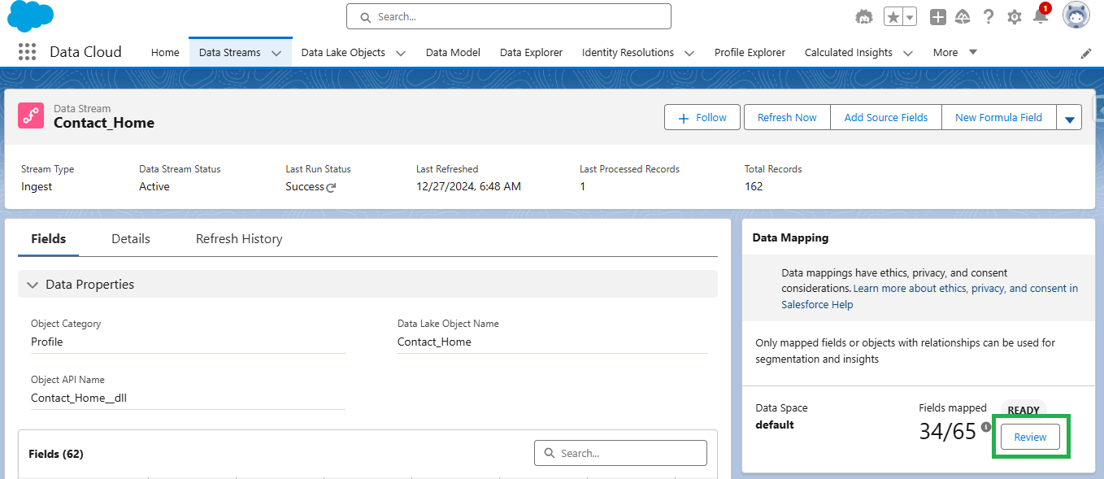Collapse the Data Properties section
Viewport: 1104px width, 479px height.
367,285
